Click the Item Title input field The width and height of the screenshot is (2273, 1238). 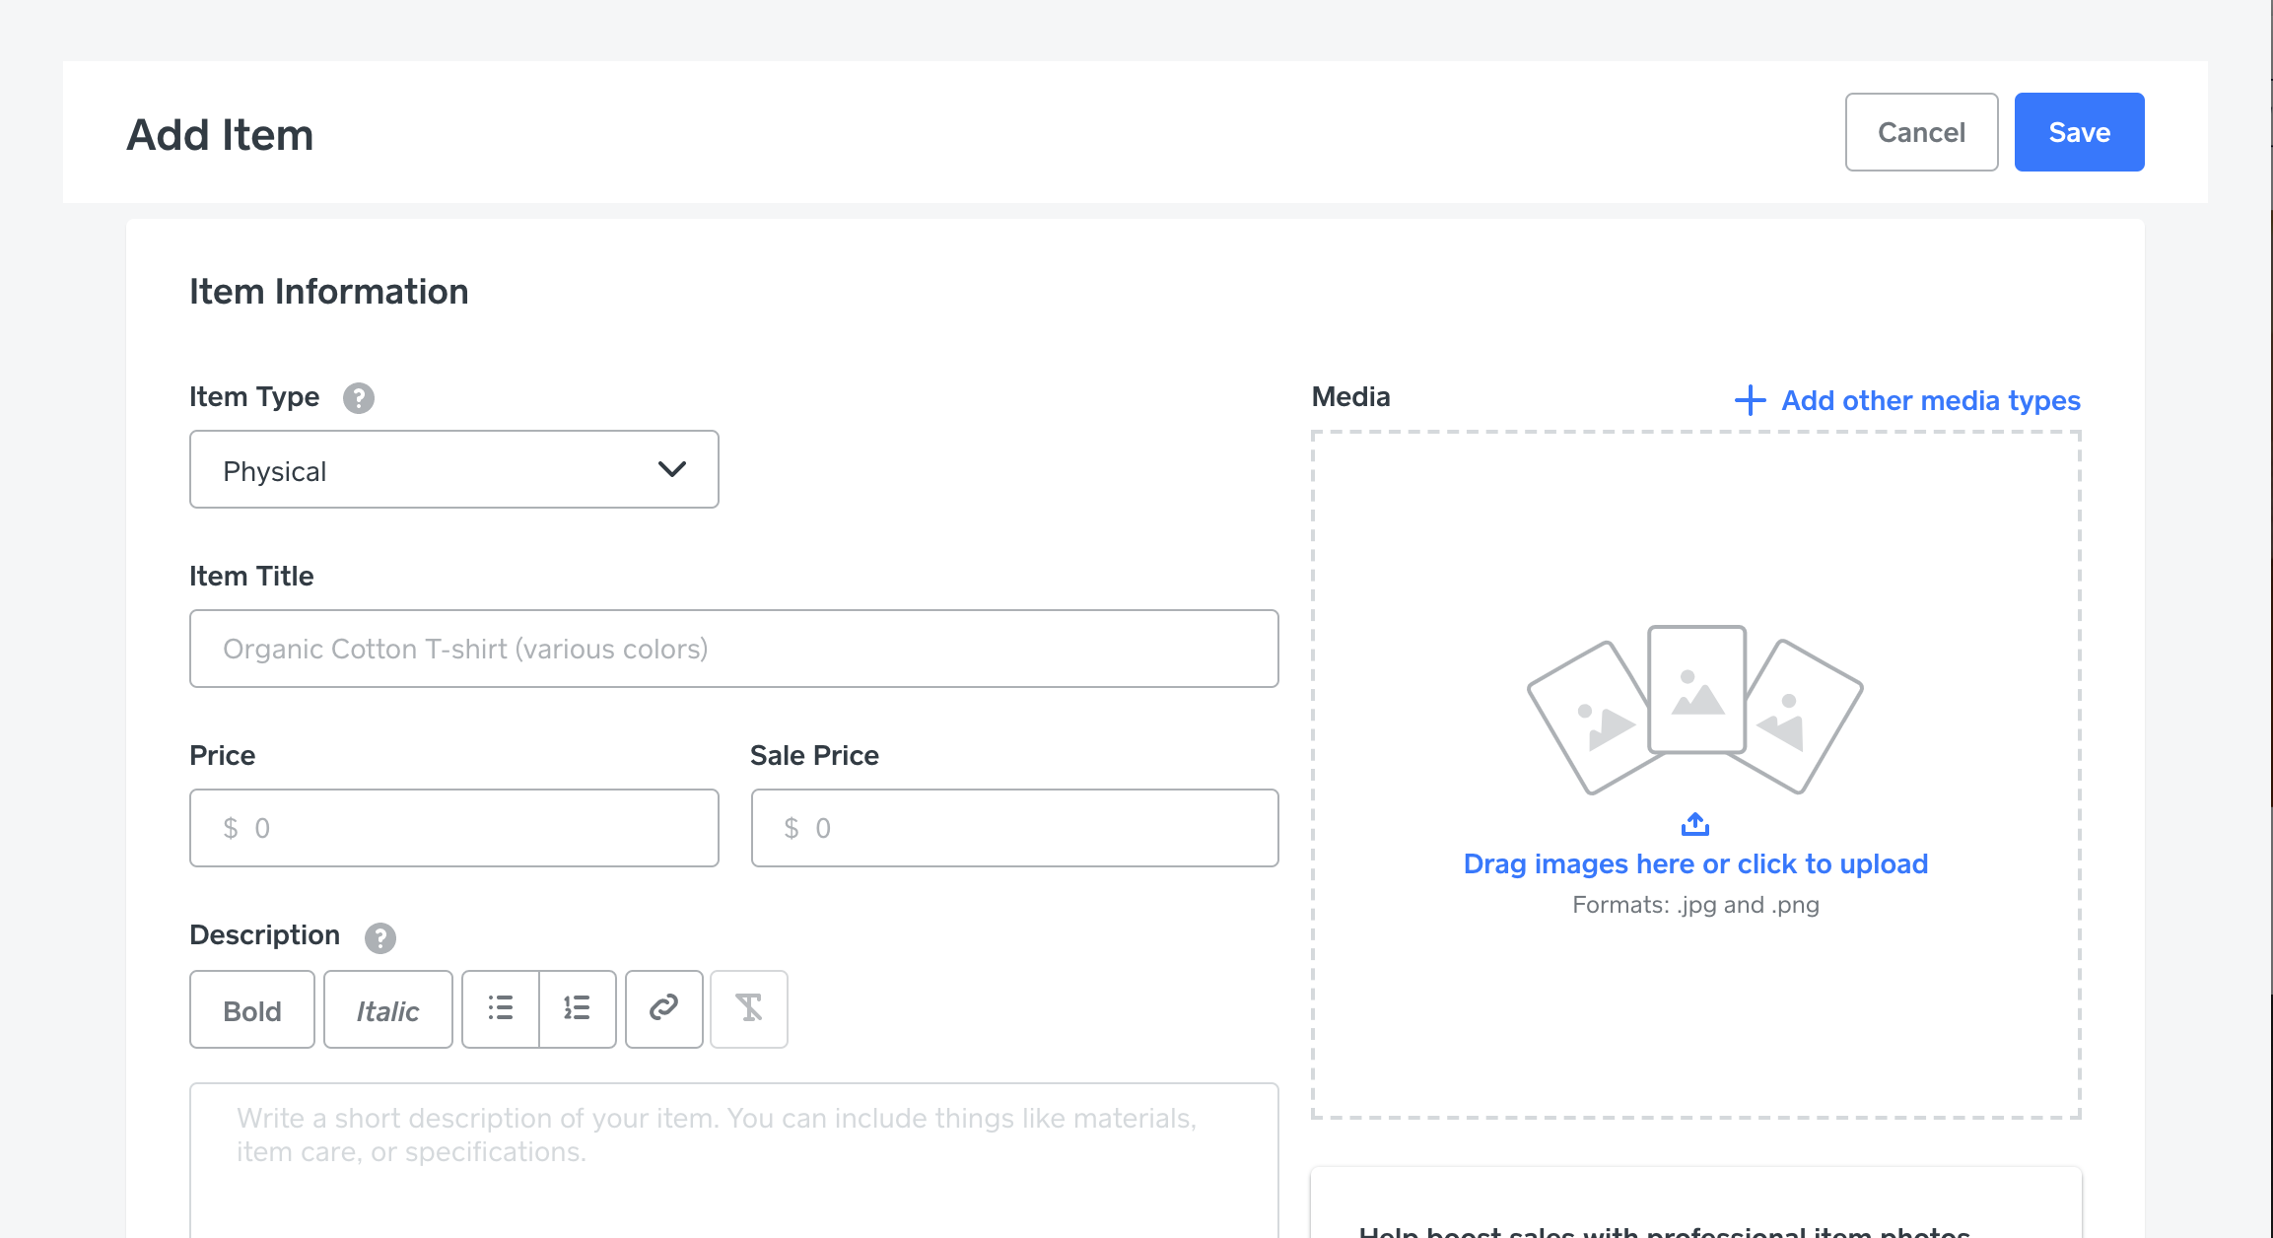click(733, 649)
